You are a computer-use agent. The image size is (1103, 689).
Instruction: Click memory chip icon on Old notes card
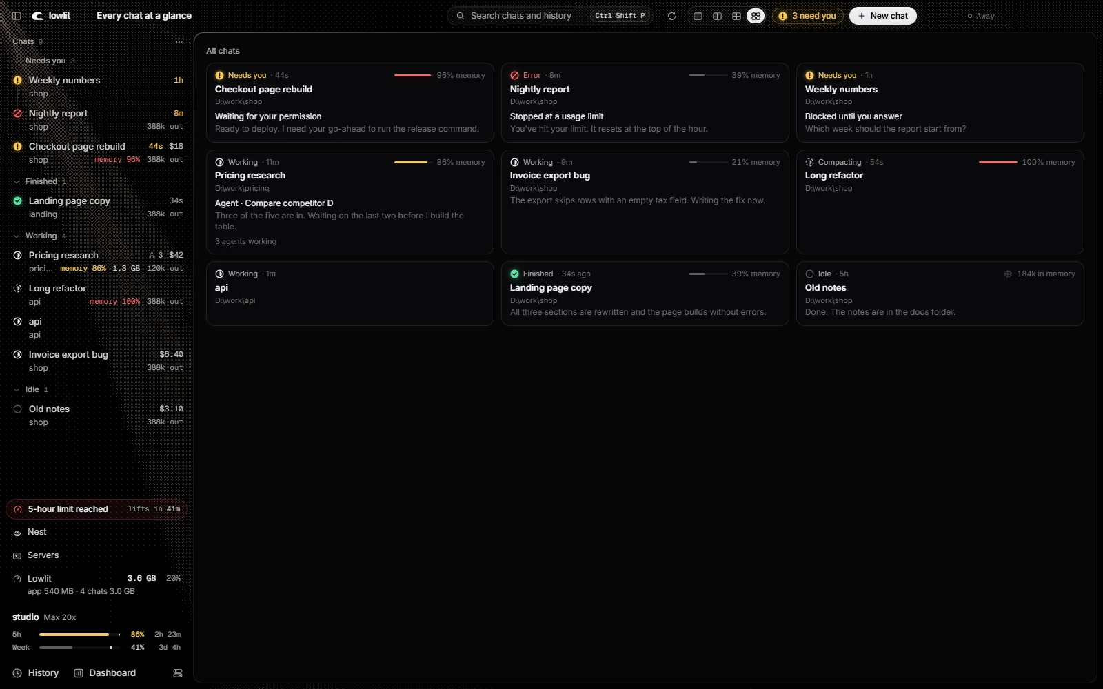tap(1008, 274)
